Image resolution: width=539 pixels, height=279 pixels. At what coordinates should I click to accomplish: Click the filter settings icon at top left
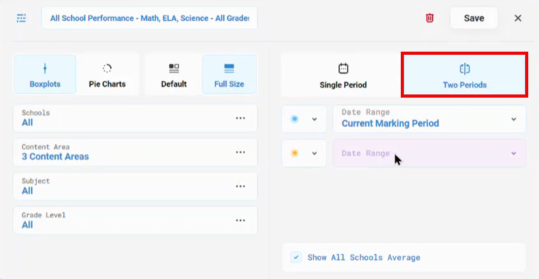(21, 18)
